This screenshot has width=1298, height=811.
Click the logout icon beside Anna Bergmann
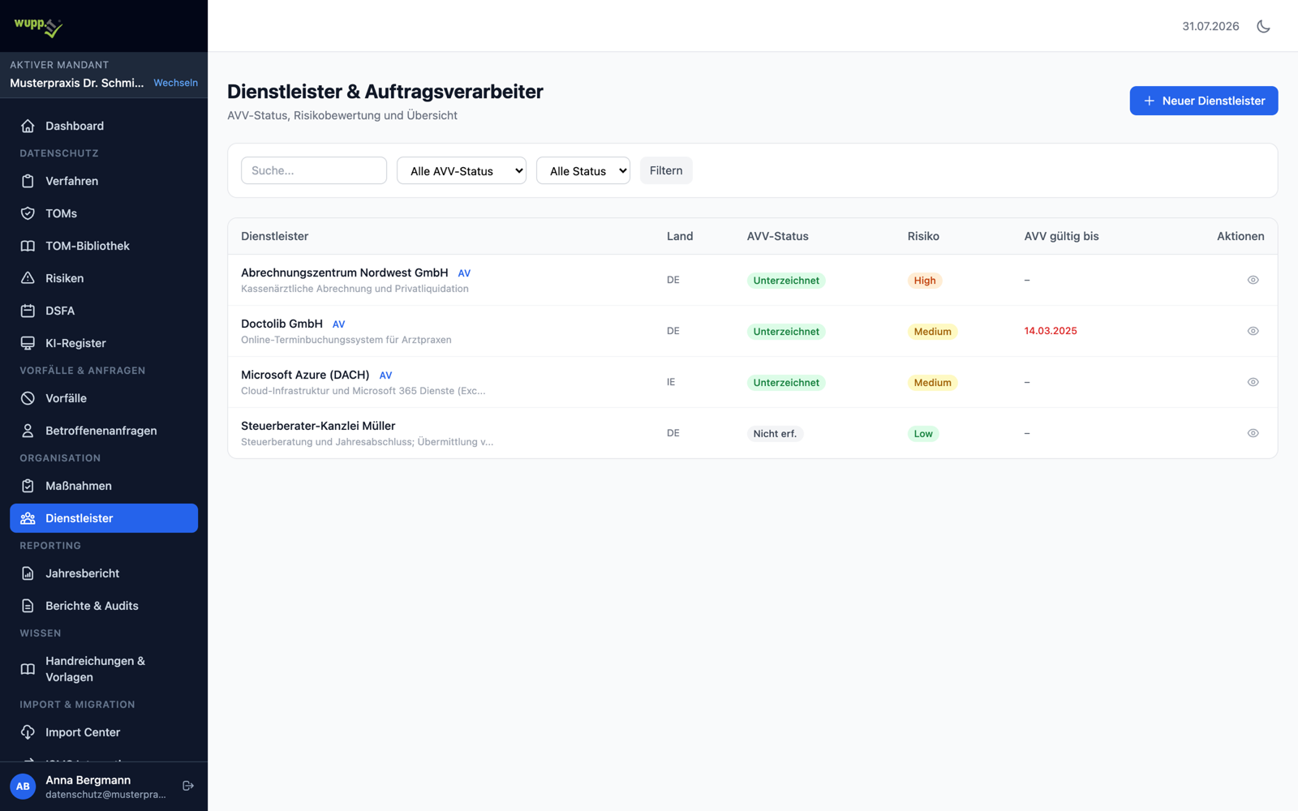[188, 786]
